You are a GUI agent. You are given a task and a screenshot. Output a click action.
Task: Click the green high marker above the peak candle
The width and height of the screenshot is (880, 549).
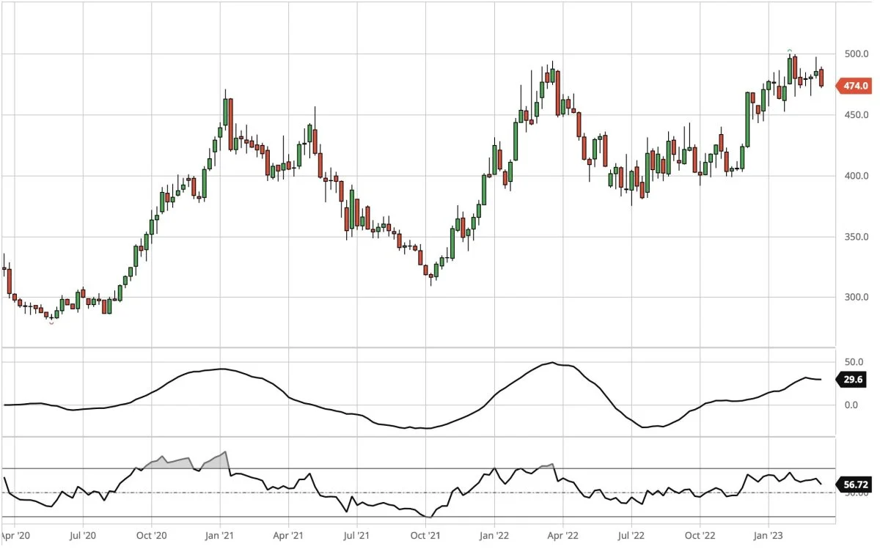(x=790, y=51)
